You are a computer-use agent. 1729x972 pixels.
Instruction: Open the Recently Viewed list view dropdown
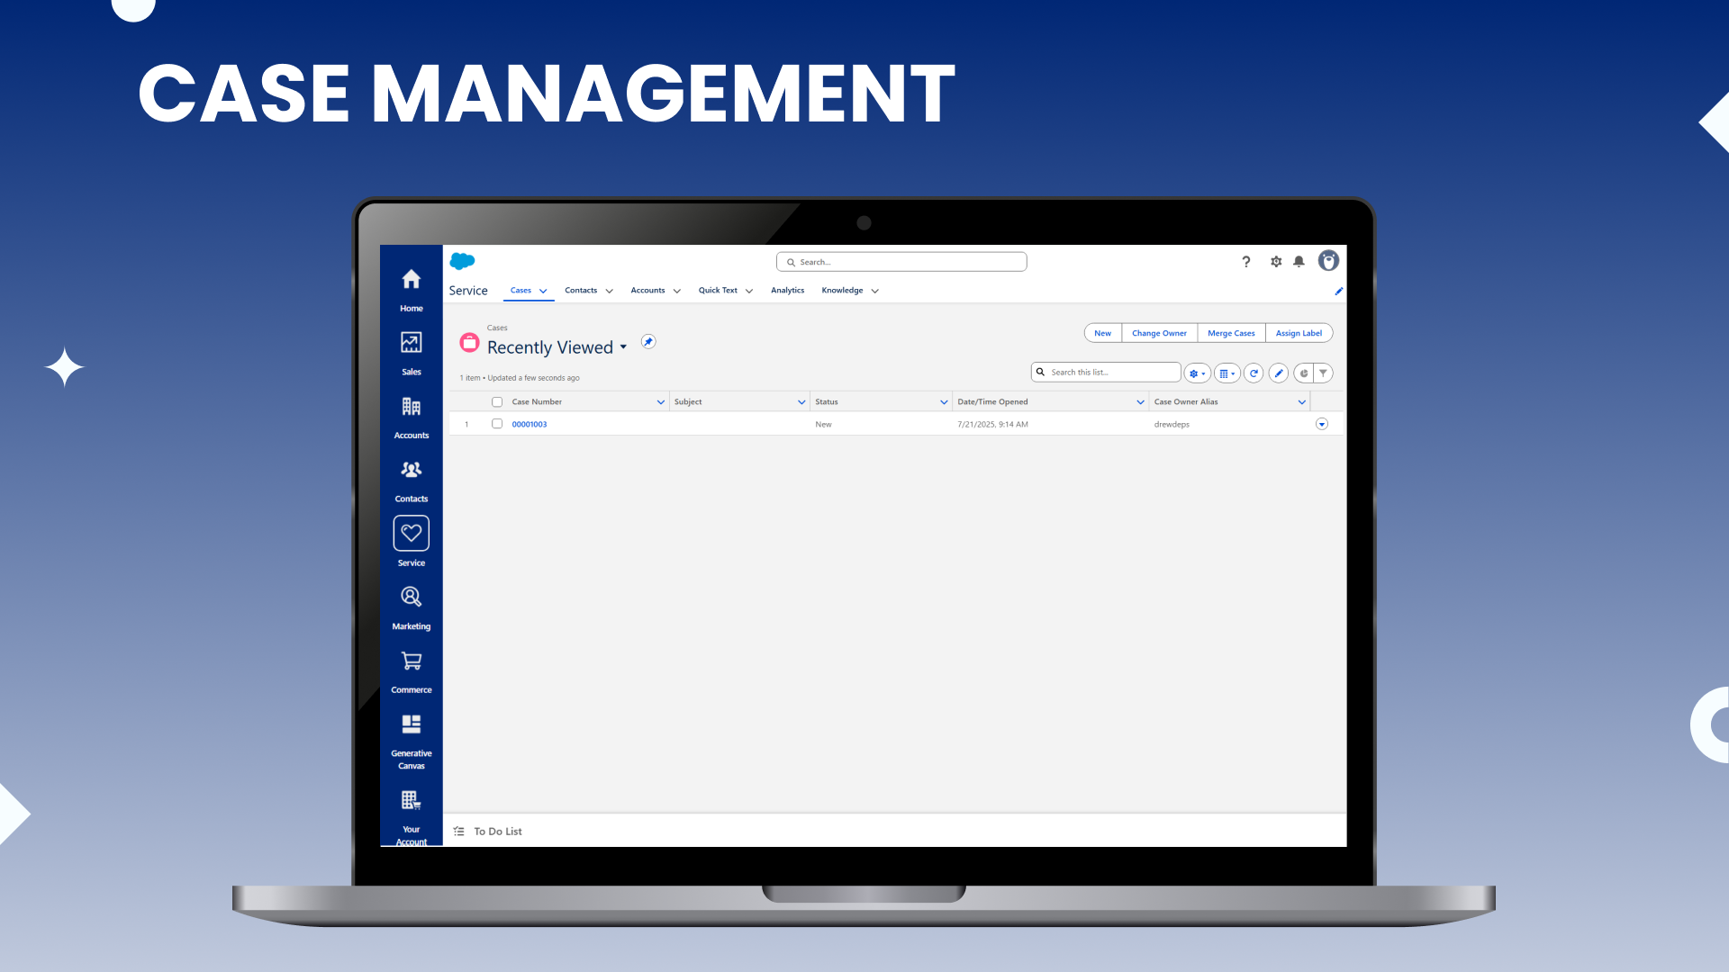(623, 347)
